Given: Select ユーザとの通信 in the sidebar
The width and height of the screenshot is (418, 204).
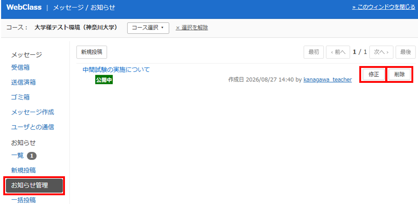Looking at the screenshot, I should [32, 127].
